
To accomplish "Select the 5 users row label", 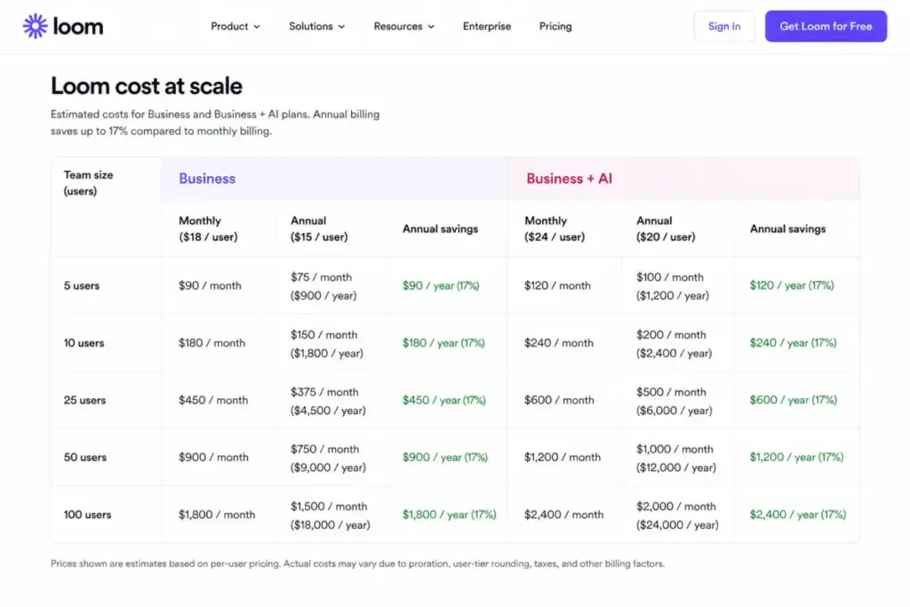I will 82,285.
